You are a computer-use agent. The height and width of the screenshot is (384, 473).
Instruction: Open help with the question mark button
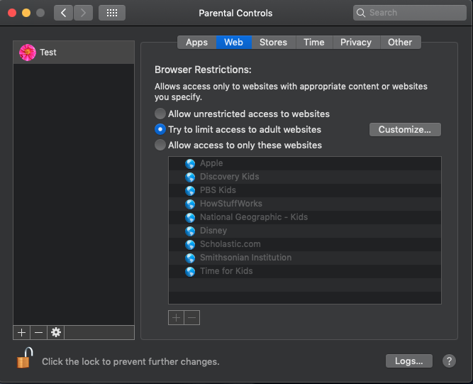coord(449,361)
